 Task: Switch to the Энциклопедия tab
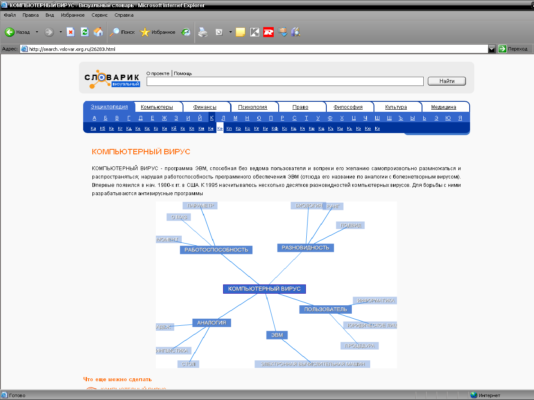click(x=109, y=107)
